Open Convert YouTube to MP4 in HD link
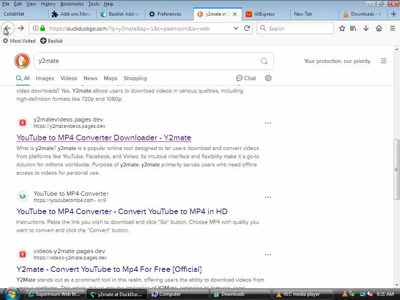This screenshot has height=300, width=400. tap(122, 211)
